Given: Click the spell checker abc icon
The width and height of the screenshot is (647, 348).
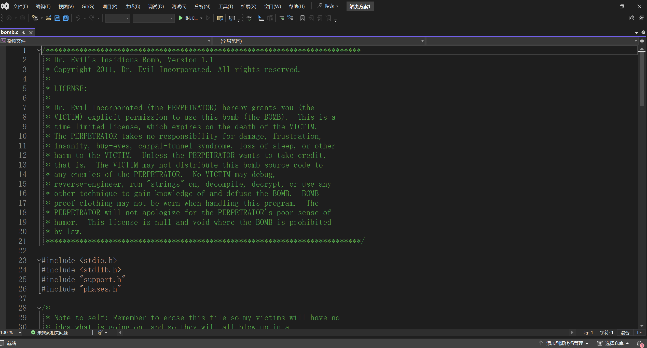Looking at the screenshot, I should (x=249, y=18).
